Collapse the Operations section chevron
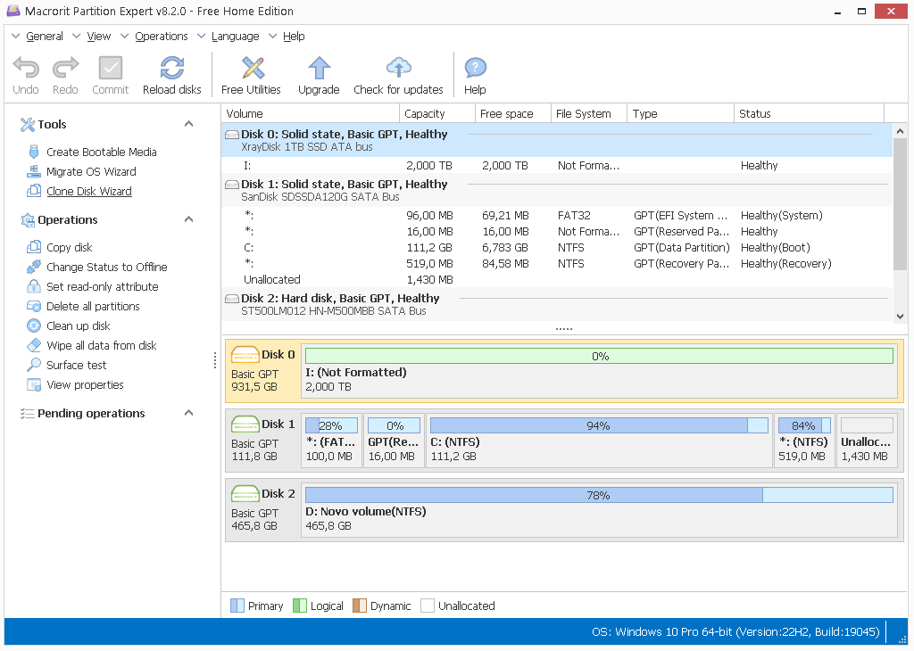The width and height of the screenshot is (914, 651). (189, 219)
